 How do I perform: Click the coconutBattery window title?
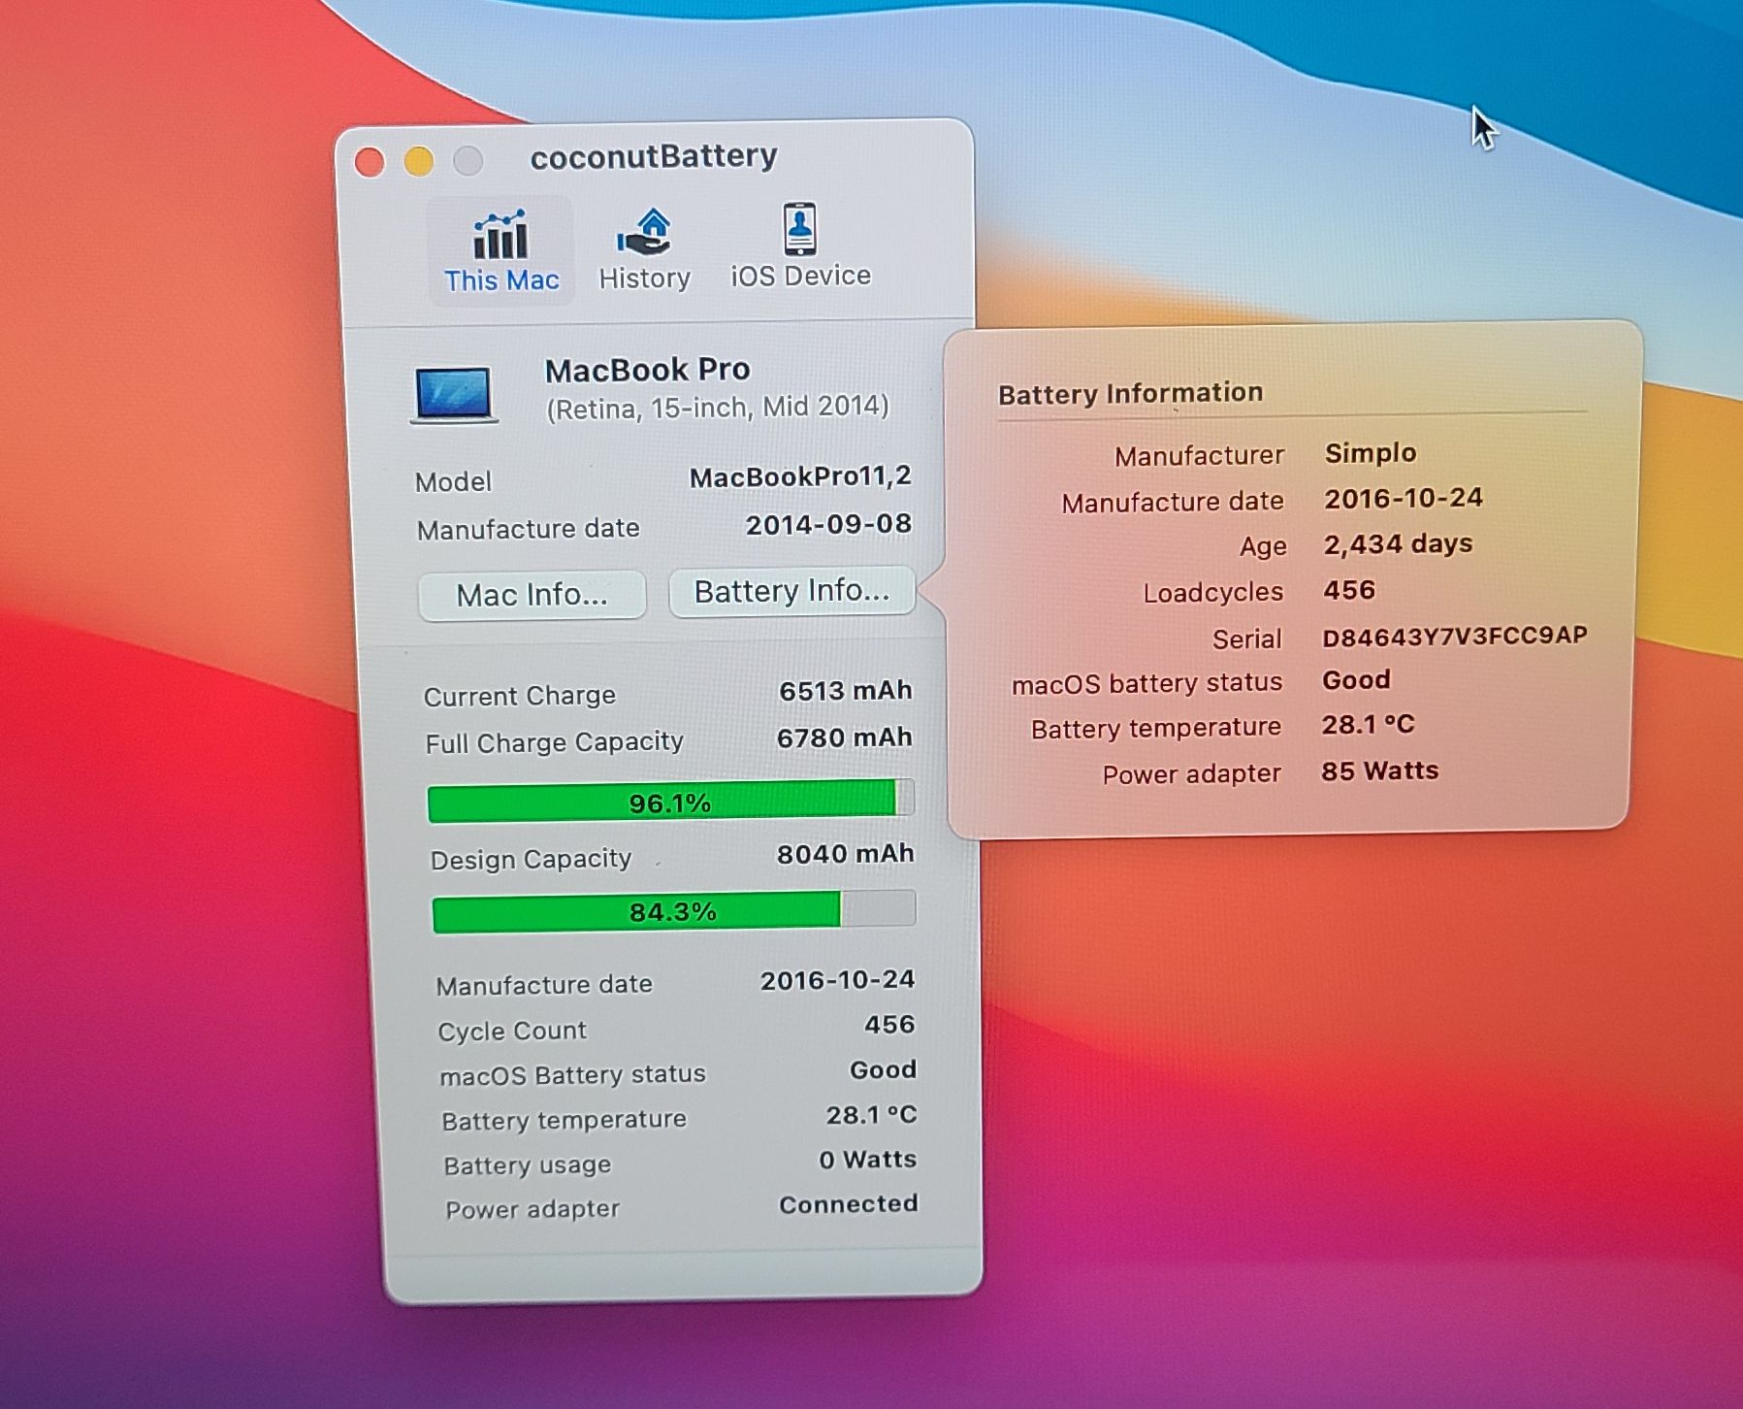coord(654,156)
